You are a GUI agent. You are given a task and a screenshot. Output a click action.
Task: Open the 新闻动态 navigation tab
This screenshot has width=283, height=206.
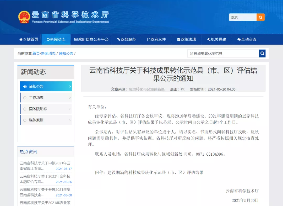point(56,39)
